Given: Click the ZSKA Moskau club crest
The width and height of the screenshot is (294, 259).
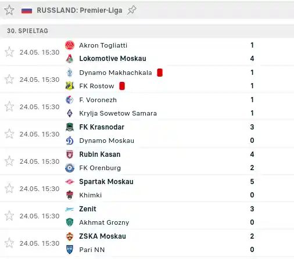Looking at the screenshot, I should click(70, 236).
